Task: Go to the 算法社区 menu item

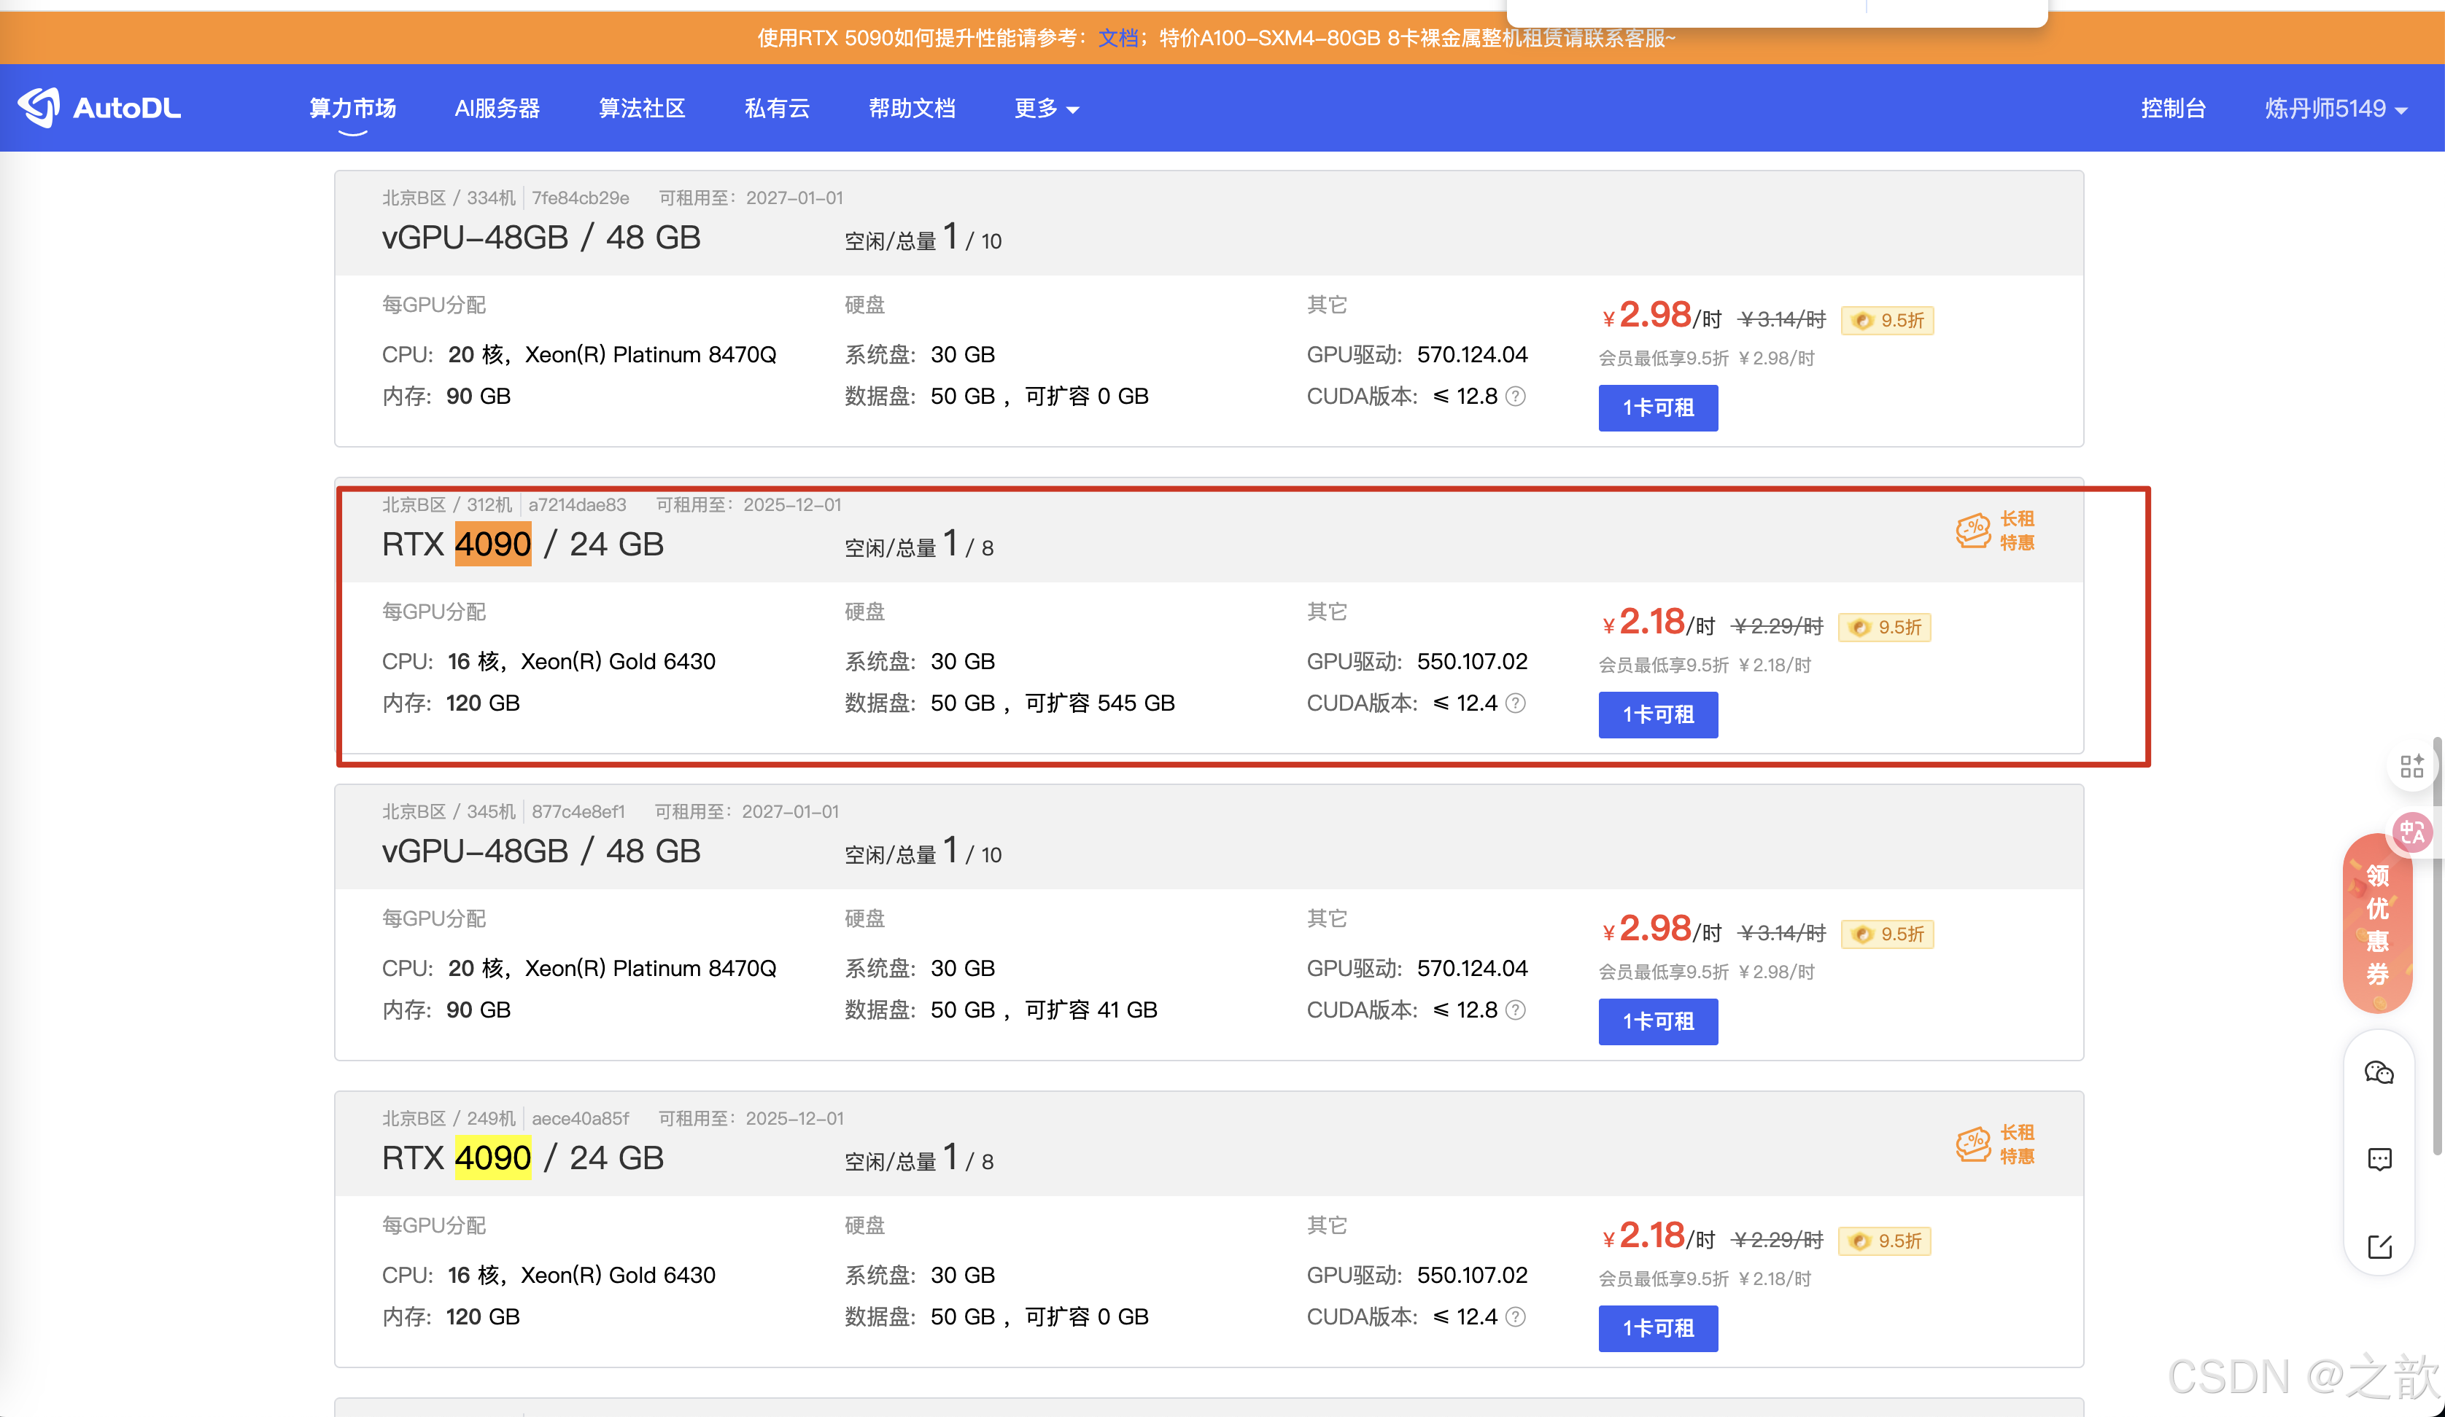Action: pos(641,109)
